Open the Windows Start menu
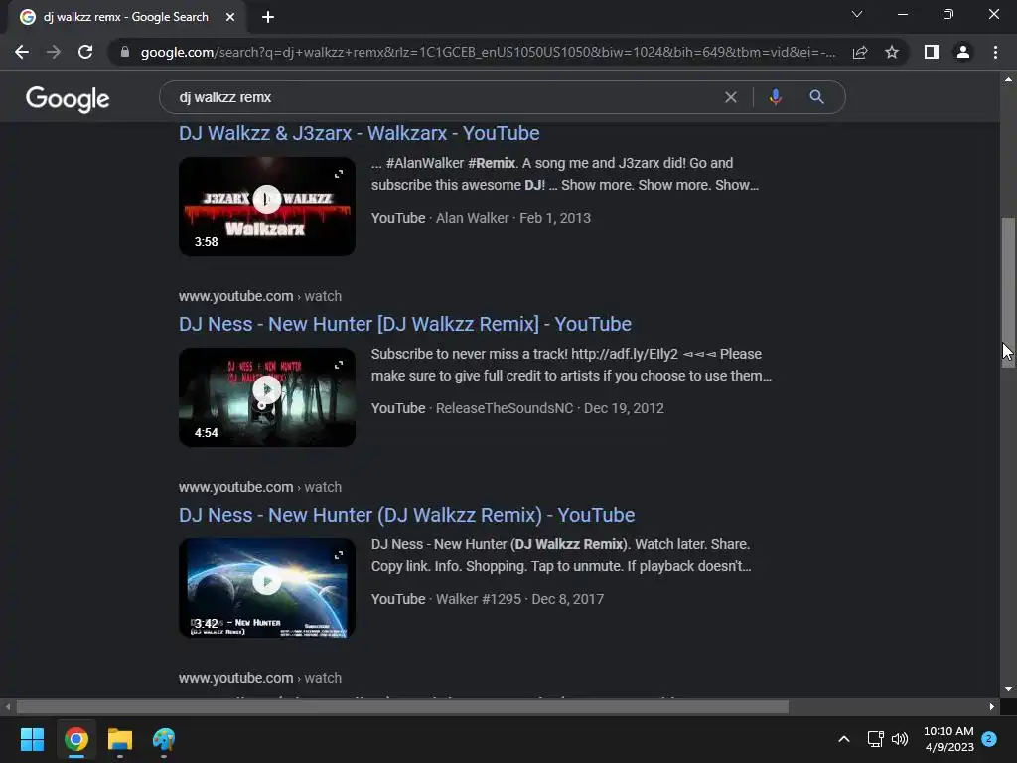The width and height of the screenshot is (1017, 763). point(32,739)
